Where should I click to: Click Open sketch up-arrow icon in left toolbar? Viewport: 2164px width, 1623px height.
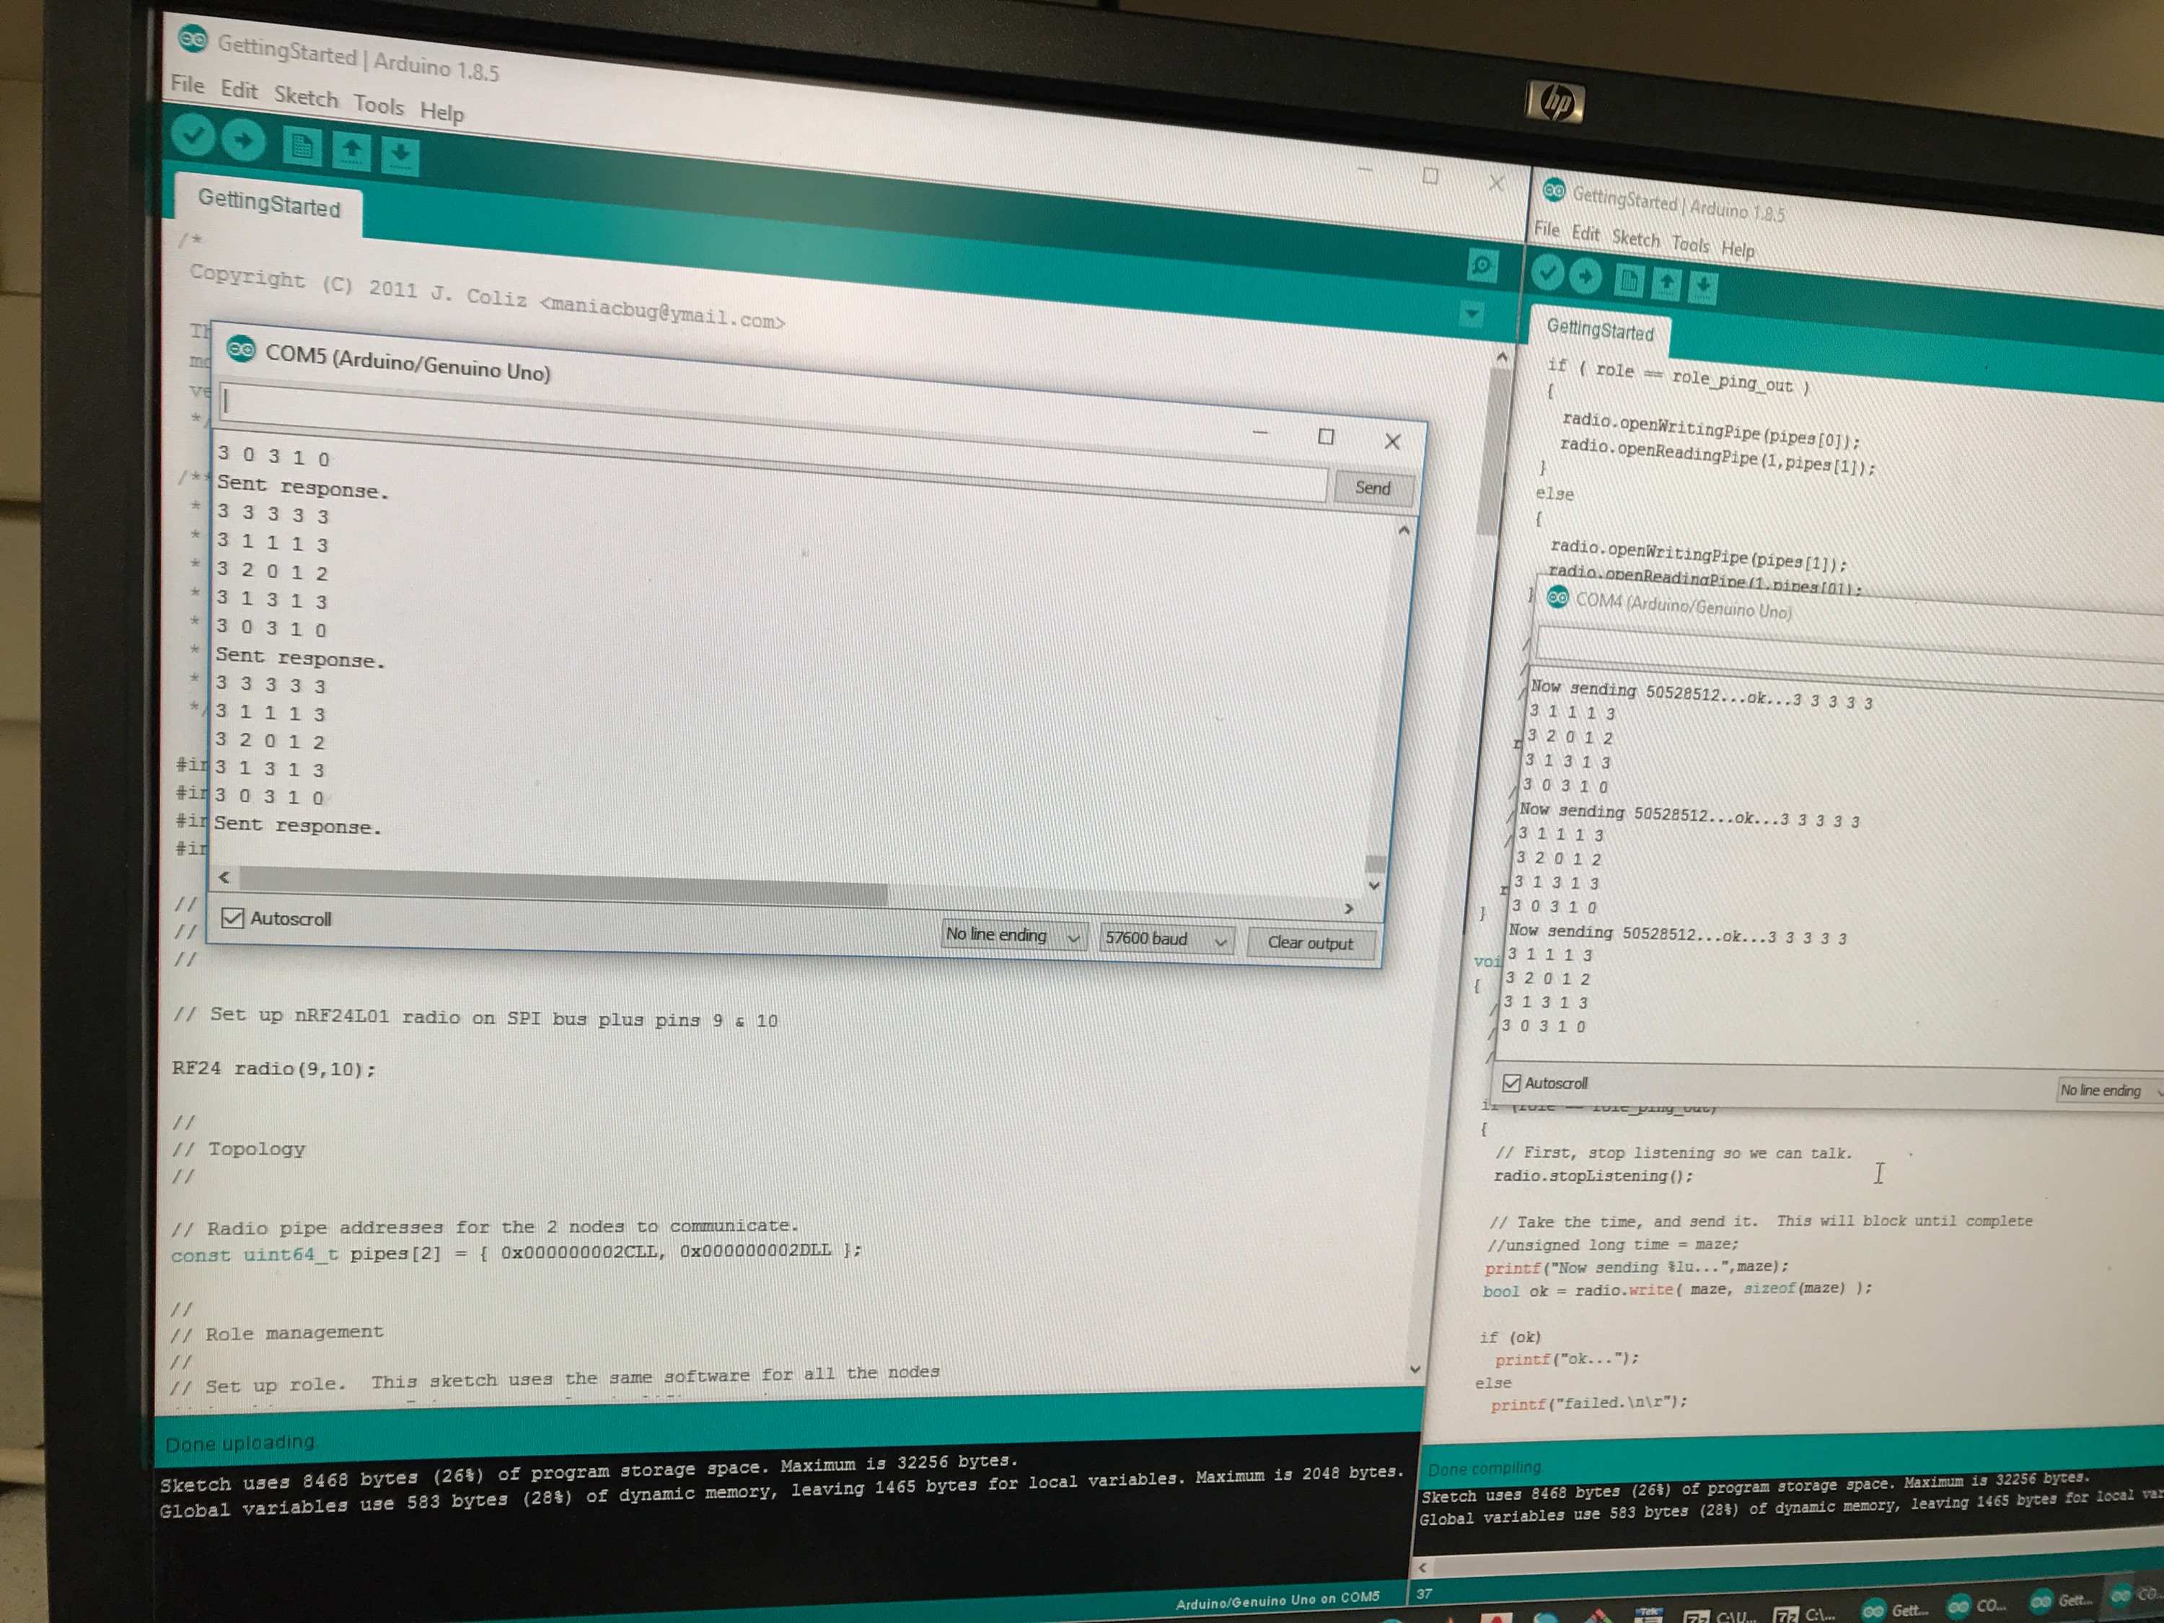coord(351,151)
